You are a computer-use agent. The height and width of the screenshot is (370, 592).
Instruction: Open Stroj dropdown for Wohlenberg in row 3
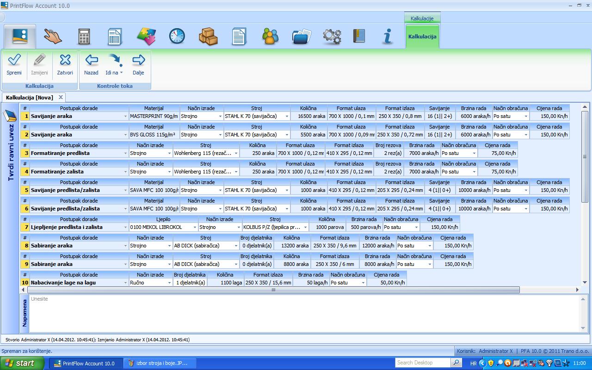236,154
